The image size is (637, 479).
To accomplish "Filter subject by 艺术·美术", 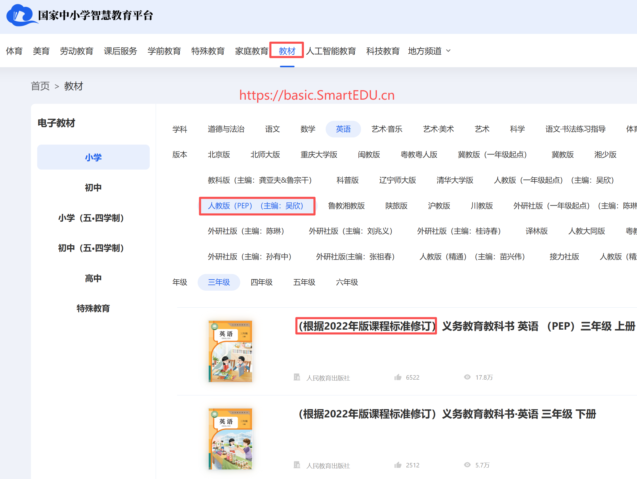I will pyautogui.click(x=438, y=129).
